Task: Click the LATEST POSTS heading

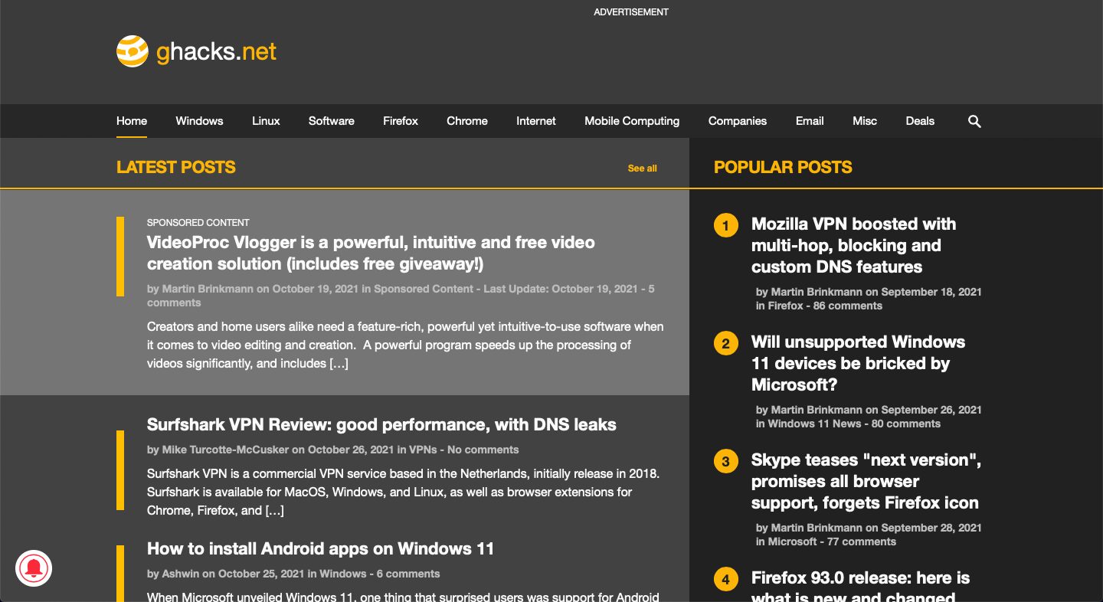Action: pyautogui.click(x=176, y=168)
